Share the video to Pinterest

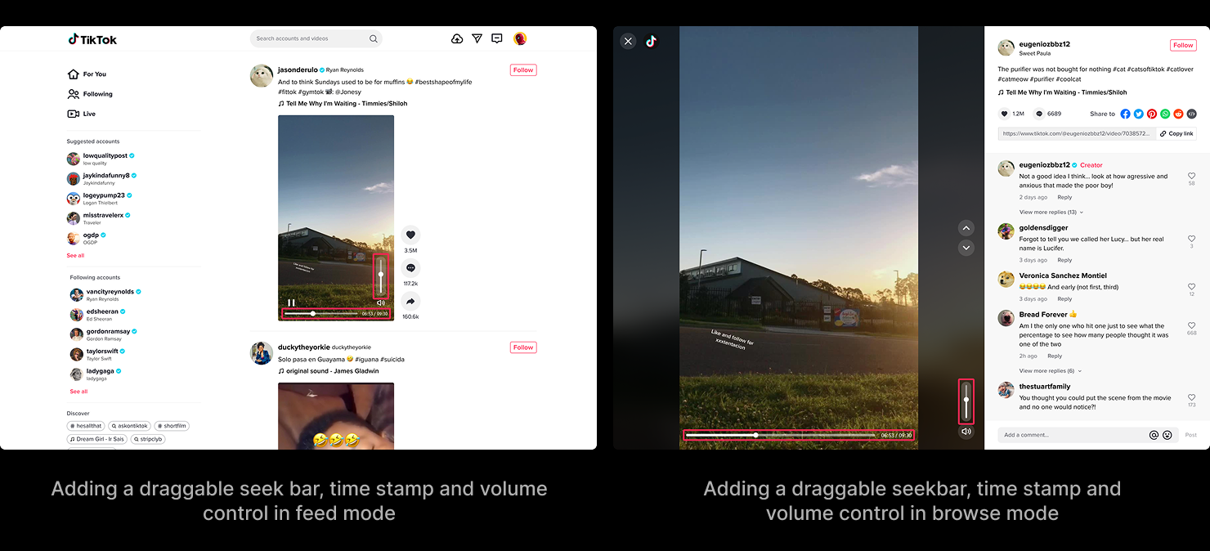[x=1152, y=114]
